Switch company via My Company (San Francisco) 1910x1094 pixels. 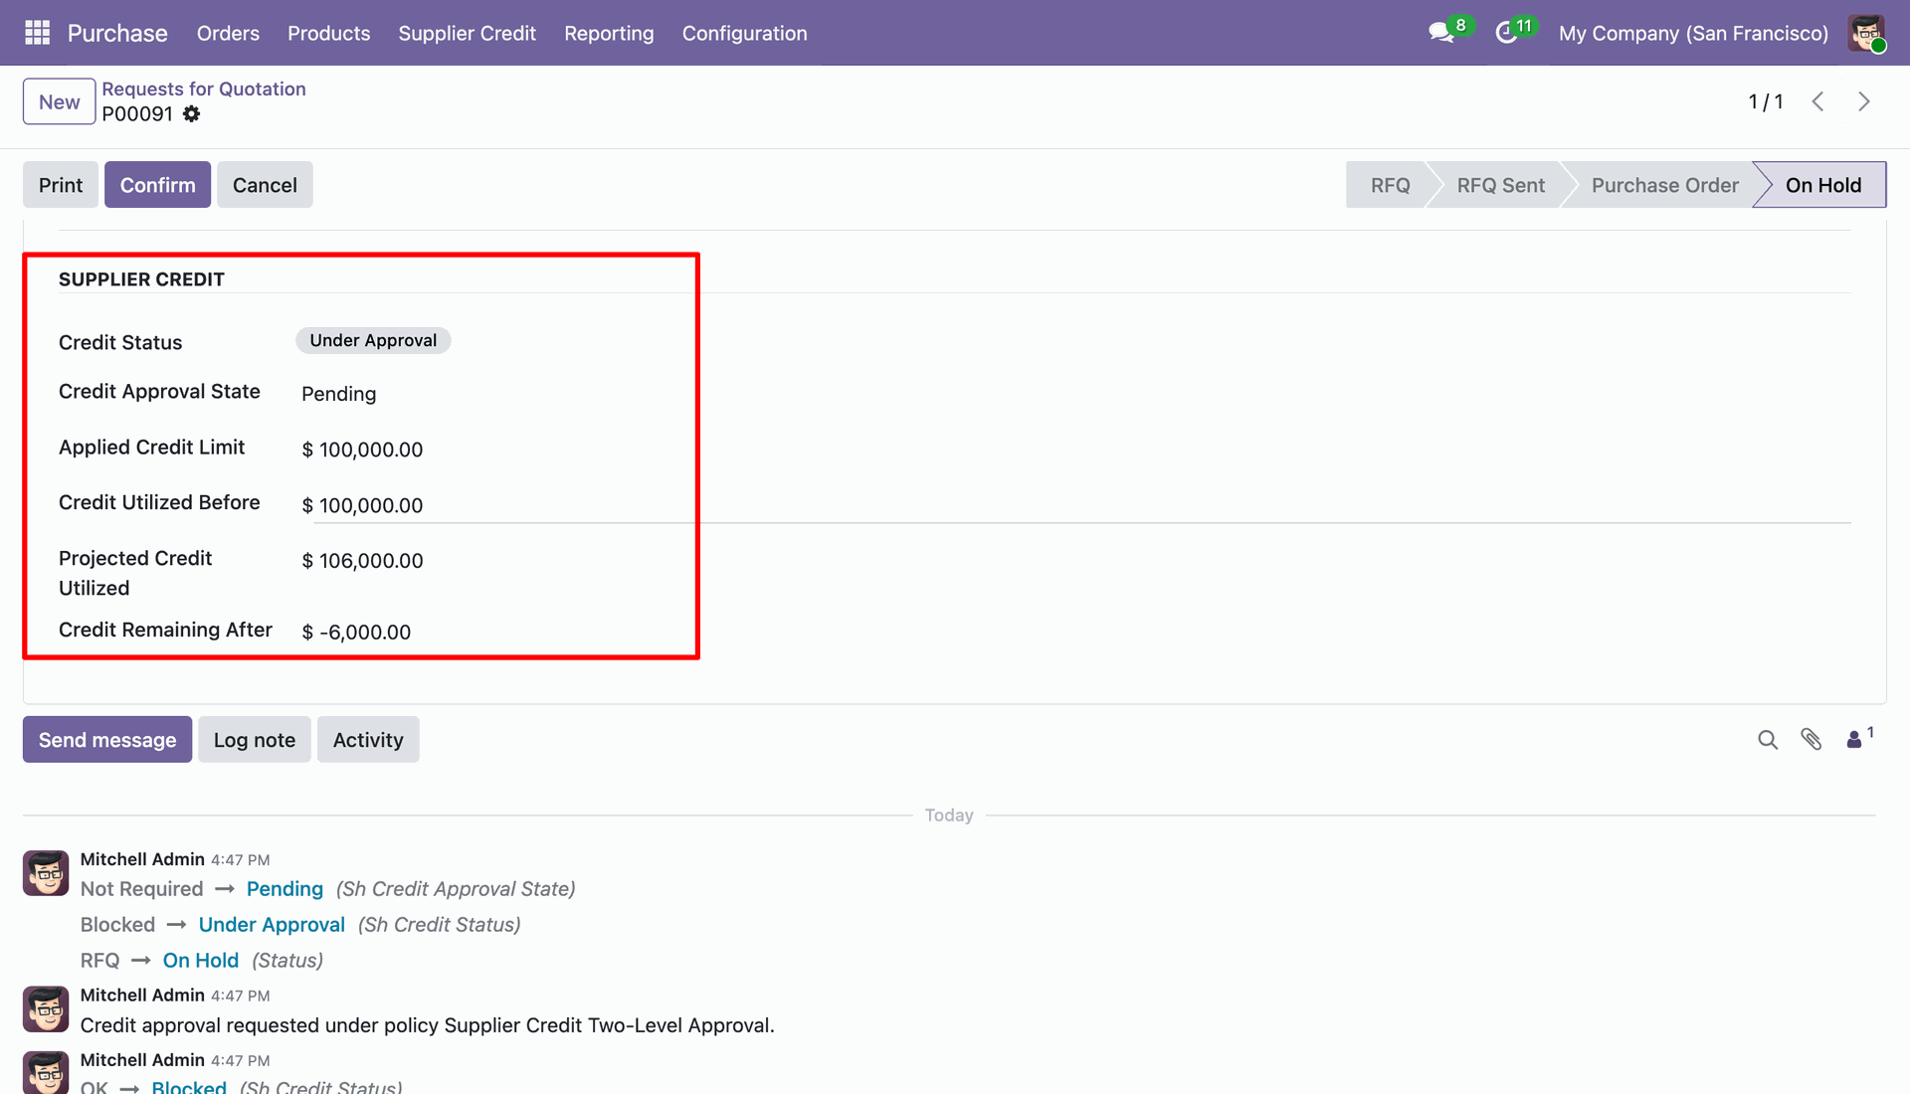1693,33
